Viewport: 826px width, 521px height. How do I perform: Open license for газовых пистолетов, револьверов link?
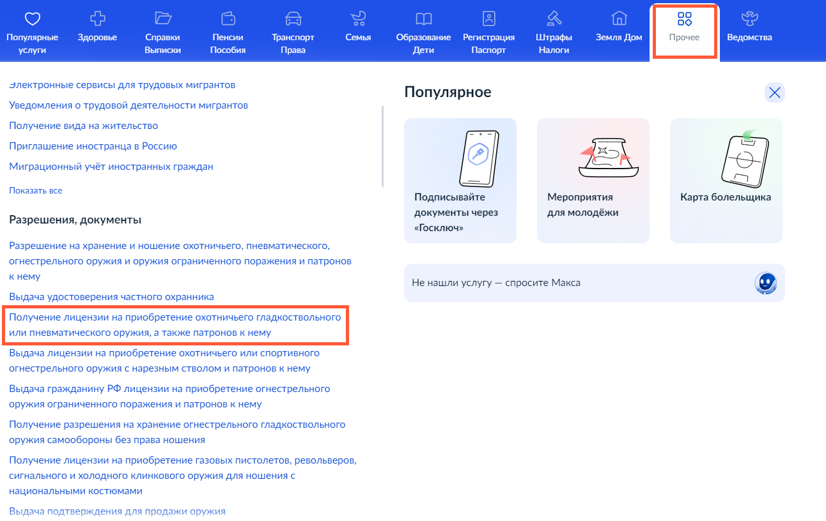click(x=183, y=475)
